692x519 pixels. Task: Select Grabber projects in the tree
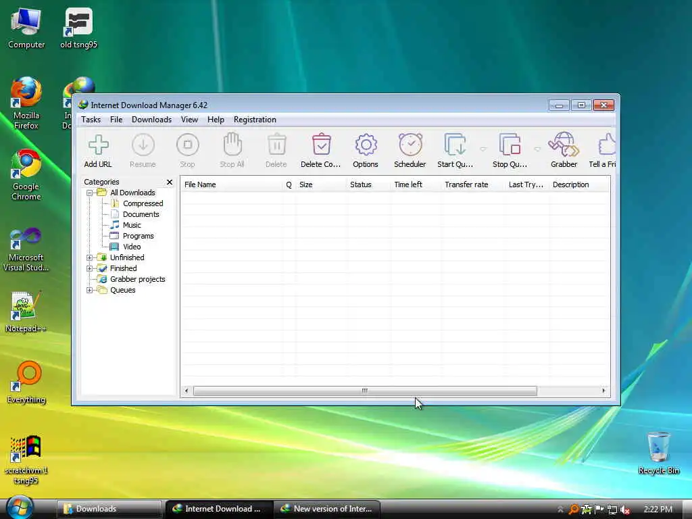pos(137,279)
